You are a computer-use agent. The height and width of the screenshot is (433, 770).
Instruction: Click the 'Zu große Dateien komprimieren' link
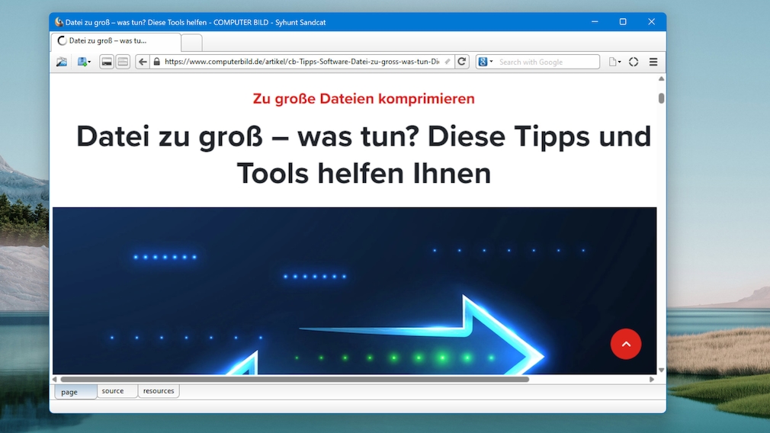[364, 98]
